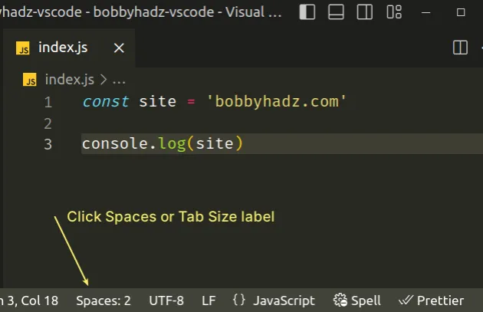
Task: Expand breadcrumb ellipsis symbol path
Action: pyautogui.click(x=119, y=79)
